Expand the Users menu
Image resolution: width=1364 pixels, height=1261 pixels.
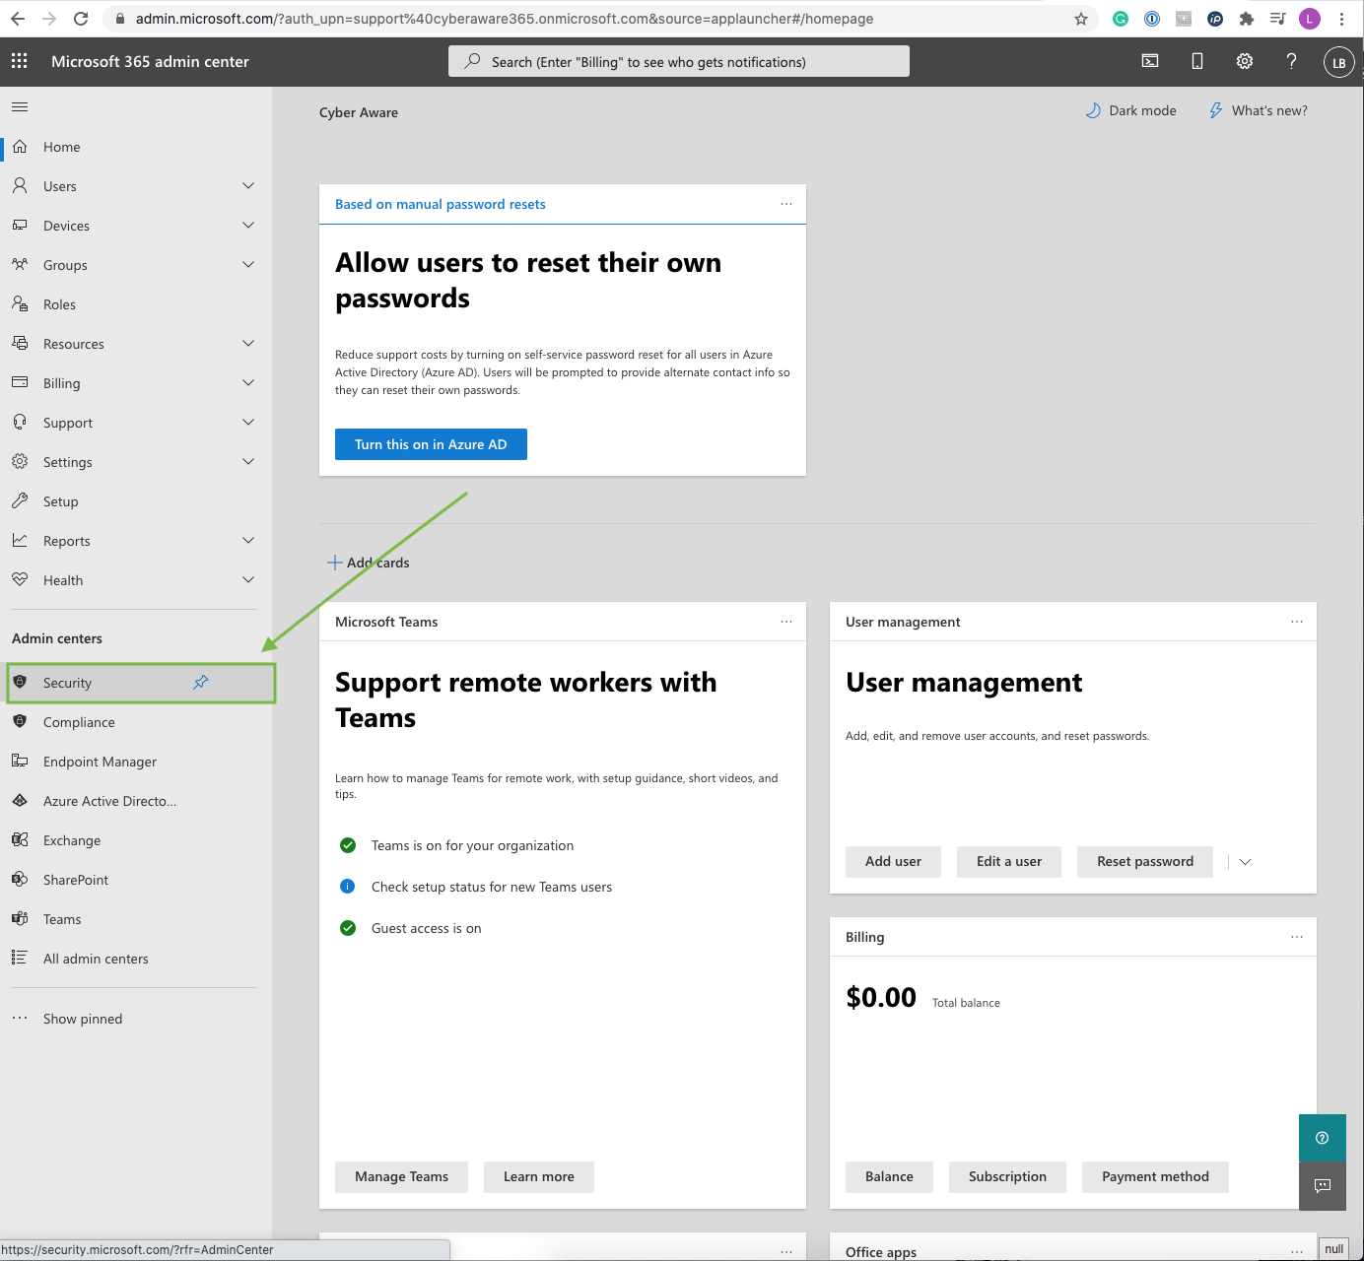pyautogui.click(x=248, y=185)
